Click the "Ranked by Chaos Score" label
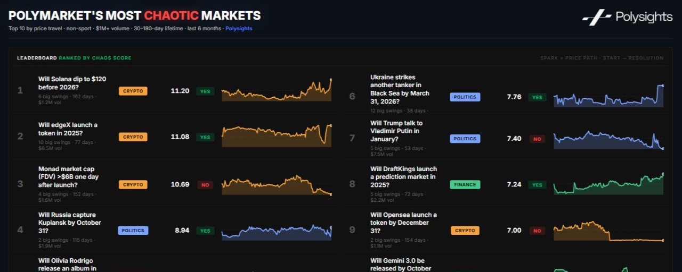Image resolution: width=682 pixels, height=272 pixels. point(95,58)
